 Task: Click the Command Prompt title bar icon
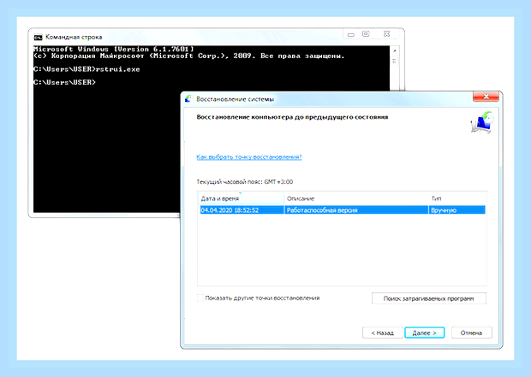pos(38,38)
